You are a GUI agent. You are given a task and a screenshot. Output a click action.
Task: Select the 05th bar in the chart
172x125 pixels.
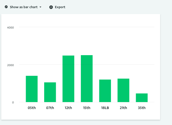click(32, 89)
